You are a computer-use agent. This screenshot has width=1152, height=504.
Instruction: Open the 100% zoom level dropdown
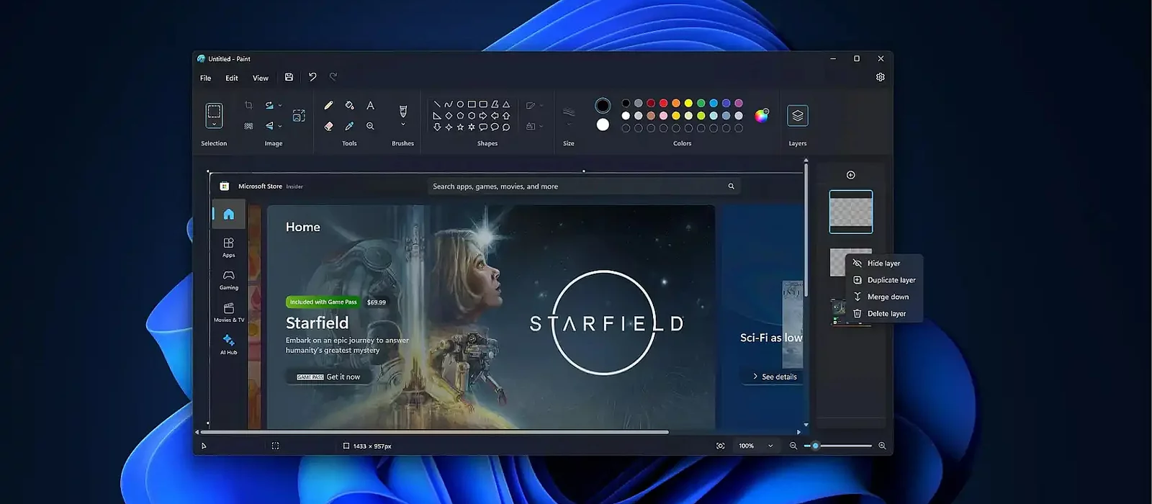click(x=770, y=446)
